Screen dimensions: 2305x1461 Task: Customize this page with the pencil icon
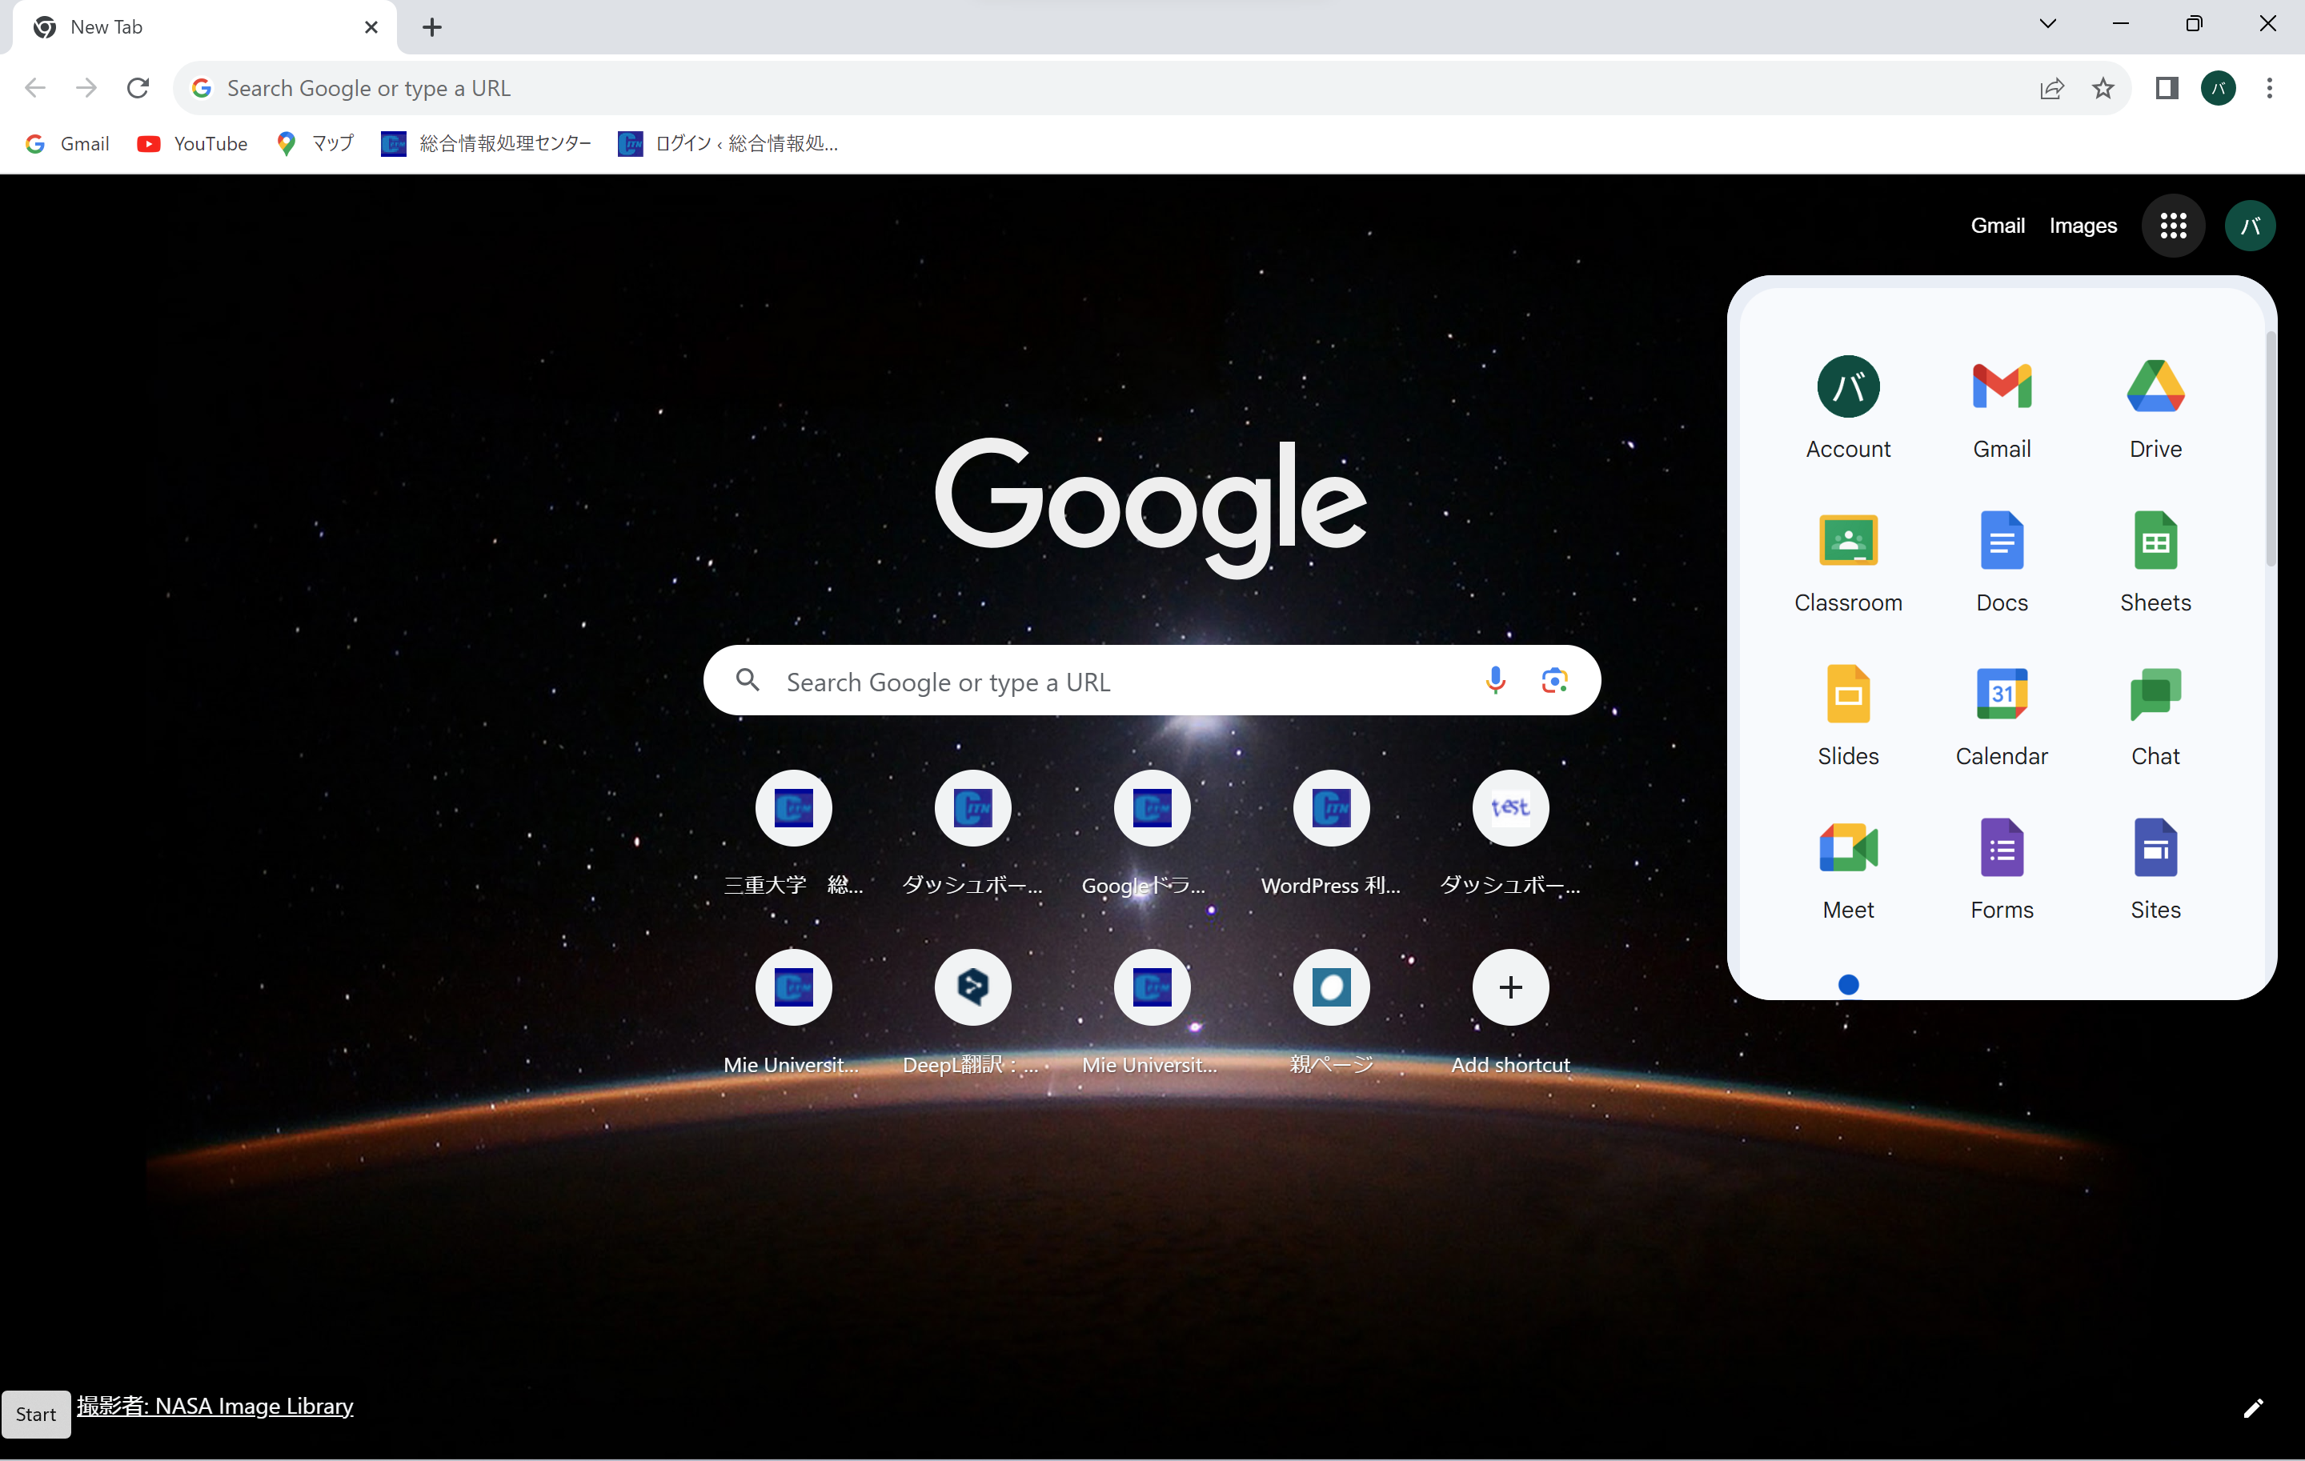click(2252, 1407)
